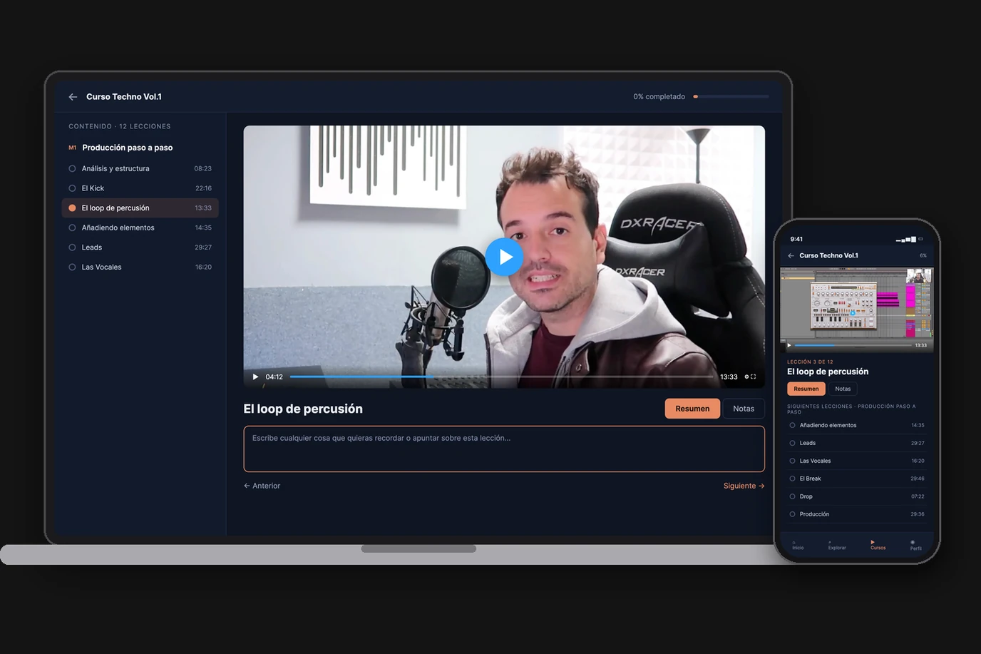Image resolution: width=981 pixels, height=654 pixels.
Task: Select the Resumen tab on laptop
Action: [692, 409]
